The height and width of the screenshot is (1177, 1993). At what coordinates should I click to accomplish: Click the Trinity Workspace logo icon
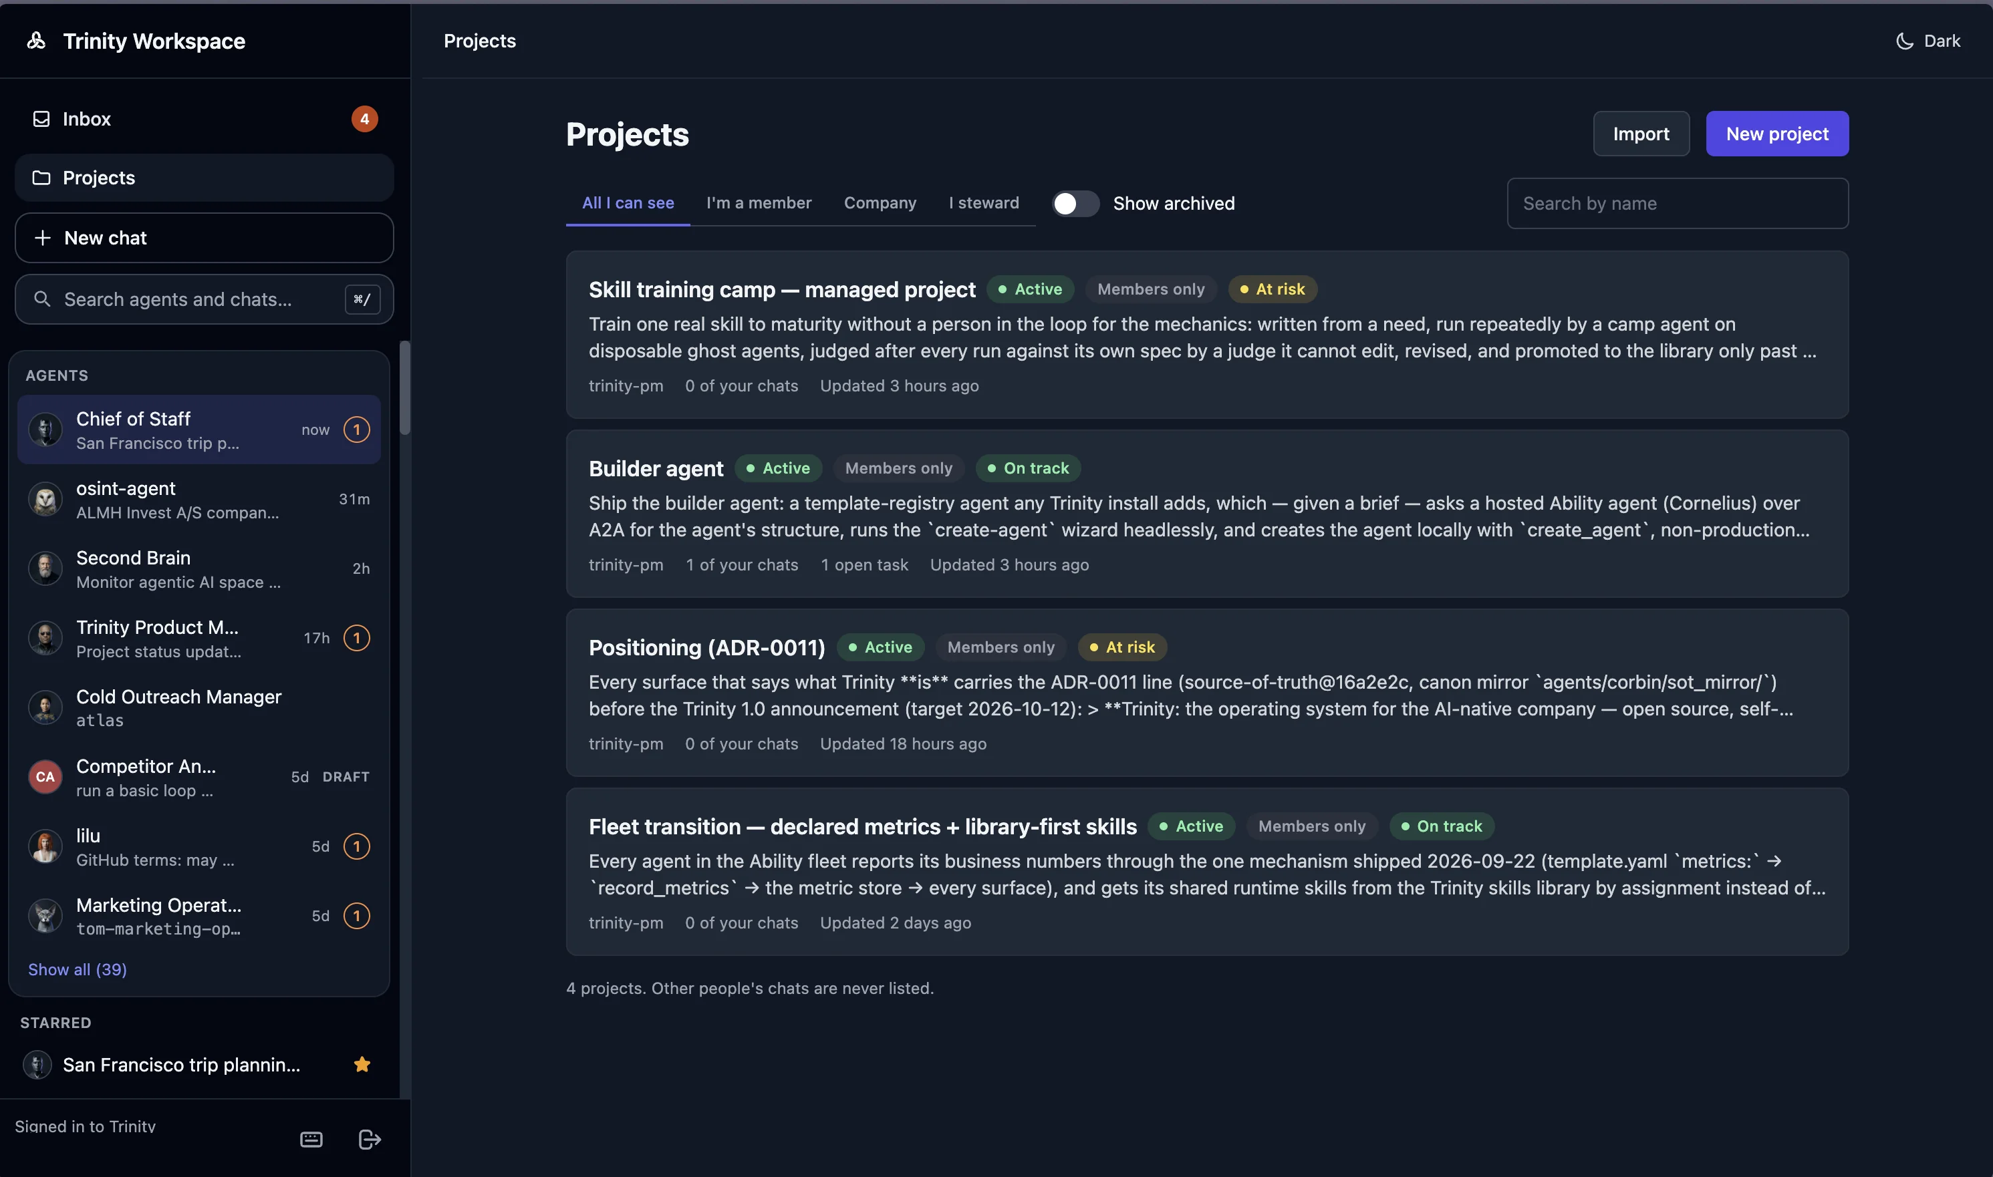pos(37,41)
